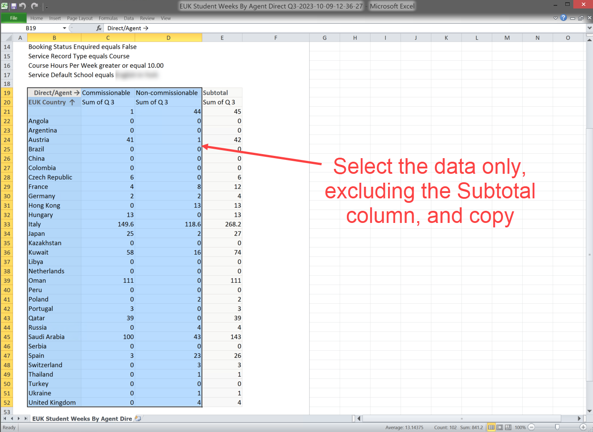Viewport: 593px width, 432px height.
Task: Click the Sum: 841.2 status entry
Action: tap(471, 428)
